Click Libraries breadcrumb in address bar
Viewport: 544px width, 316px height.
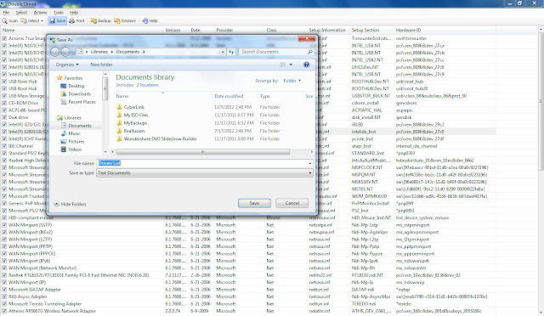[x=99, y=52]
